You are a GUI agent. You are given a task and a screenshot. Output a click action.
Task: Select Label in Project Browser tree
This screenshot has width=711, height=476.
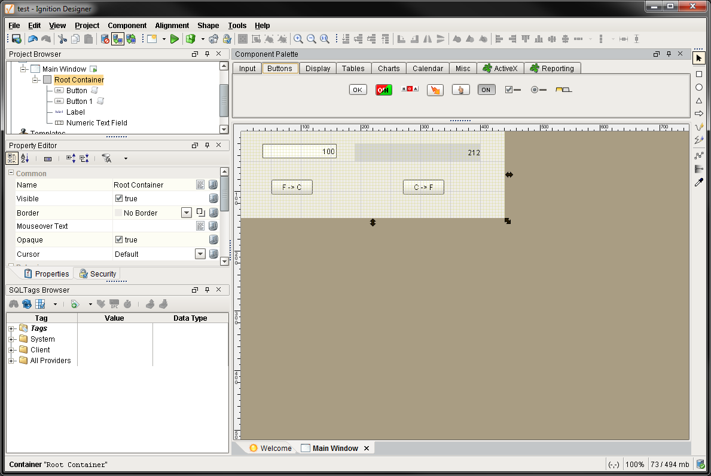click(75, 112)
